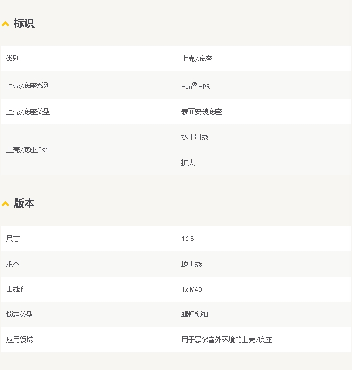
Task: Collapse the 版本 section using its yellow chevron
Action: pos(5,204)
